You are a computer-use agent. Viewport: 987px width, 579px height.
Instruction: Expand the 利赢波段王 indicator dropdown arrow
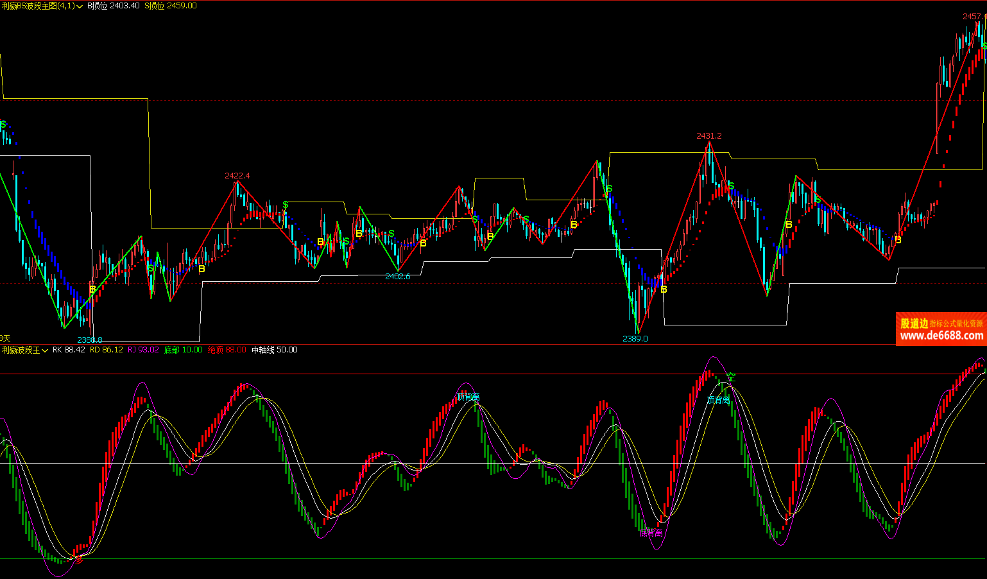(45, 350)
